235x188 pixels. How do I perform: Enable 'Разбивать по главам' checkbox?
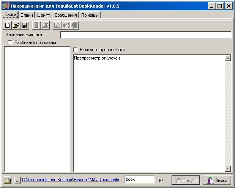tap(10, 43)
